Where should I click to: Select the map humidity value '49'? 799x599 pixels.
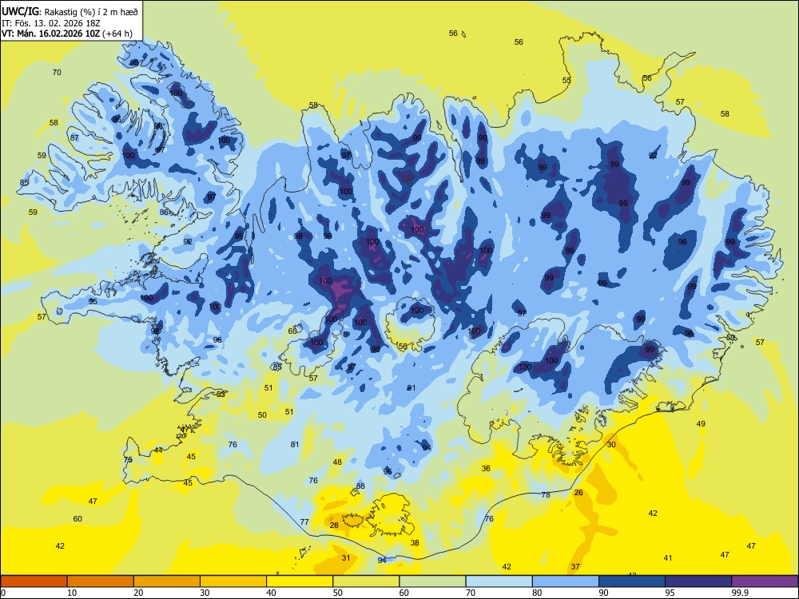(702, 423)
